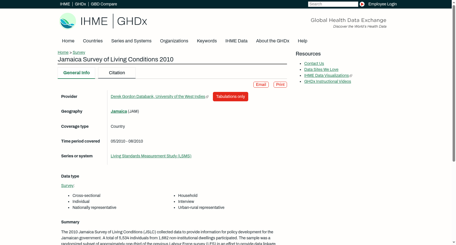Click the scrollbar down arrow
This screenshot has width=456, height=245.
coord(454,243)
